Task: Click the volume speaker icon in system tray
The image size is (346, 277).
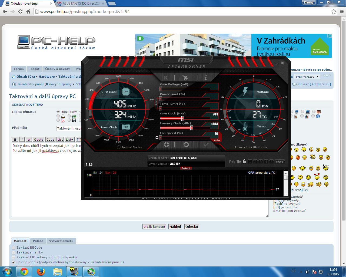Action: pyautogui.click(x=307, y=272)
